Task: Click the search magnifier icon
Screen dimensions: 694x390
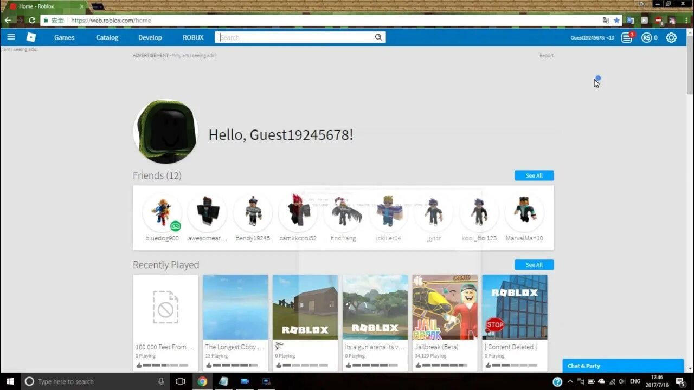Action: 378,37
